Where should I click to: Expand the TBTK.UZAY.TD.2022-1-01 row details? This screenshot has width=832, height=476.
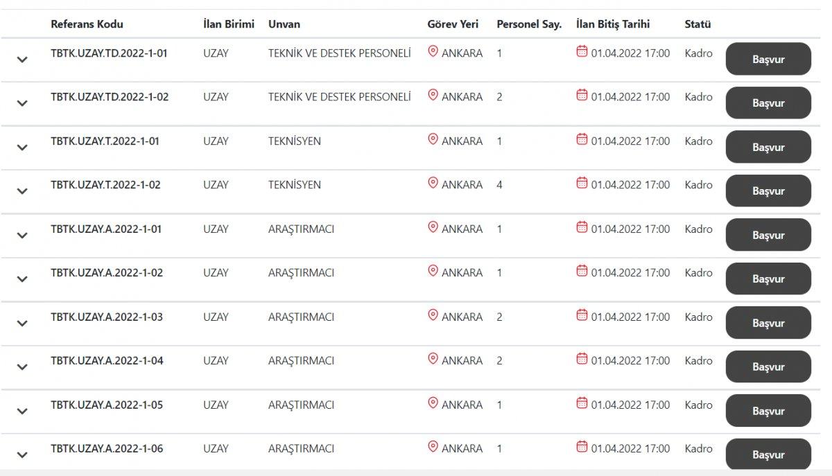click(x=22, y=60)
